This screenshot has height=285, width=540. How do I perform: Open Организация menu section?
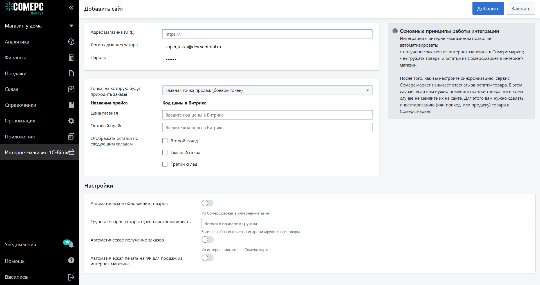point(39,121)
